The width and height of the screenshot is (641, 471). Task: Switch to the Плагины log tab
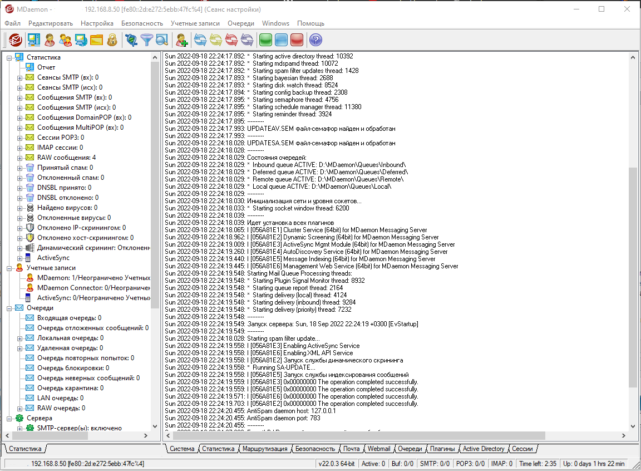click(x=442, y=449)
